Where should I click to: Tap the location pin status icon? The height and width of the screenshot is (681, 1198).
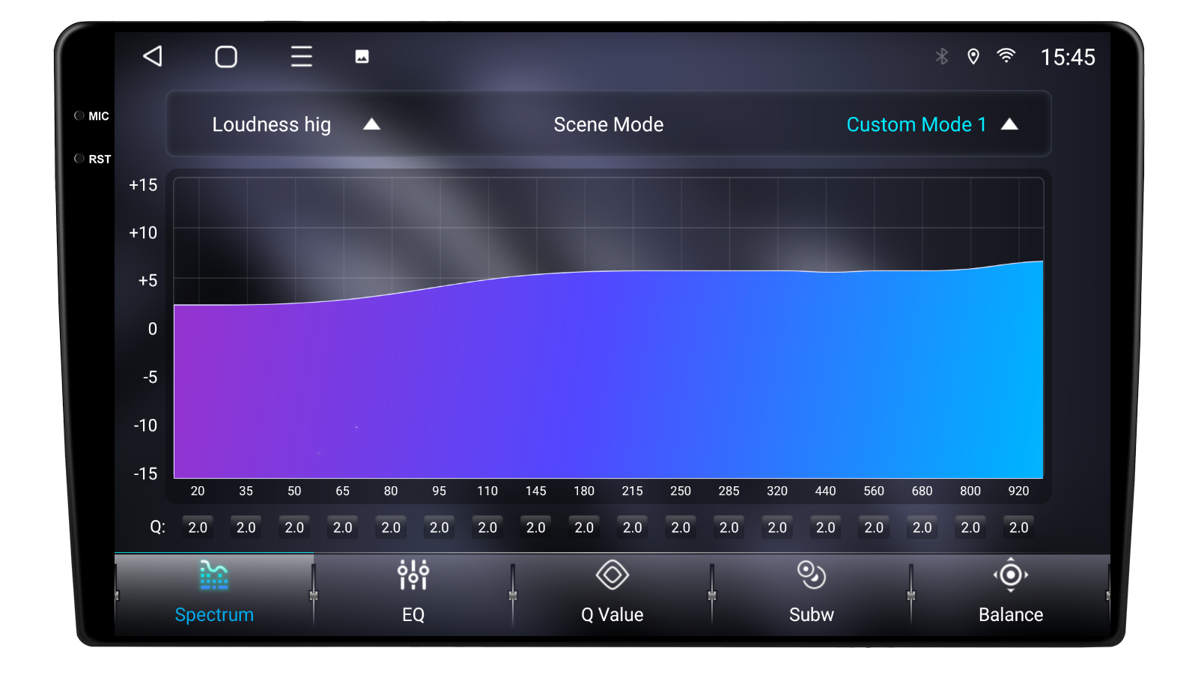tap(973, 56)
